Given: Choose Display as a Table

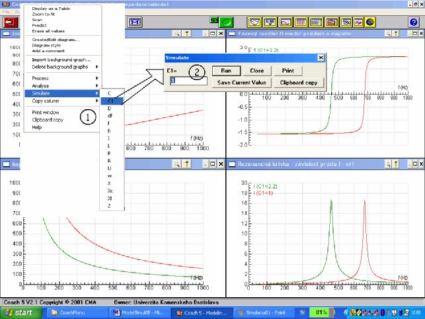Looking at the screenshot, I should tap(51, 9).
